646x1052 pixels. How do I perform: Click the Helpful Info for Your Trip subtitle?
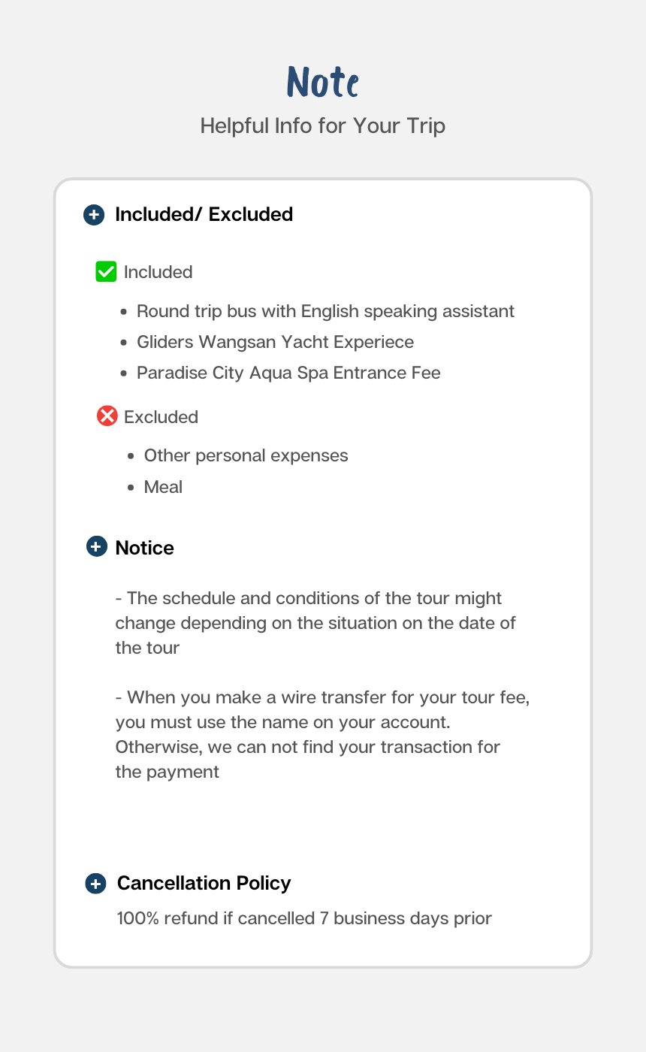point(322,125)
